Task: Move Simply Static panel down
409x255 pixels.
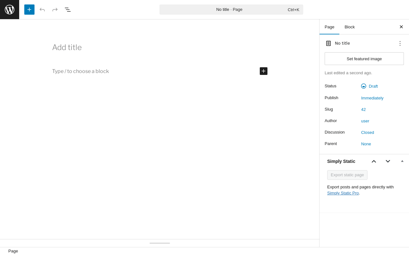Action: point(388,161)
